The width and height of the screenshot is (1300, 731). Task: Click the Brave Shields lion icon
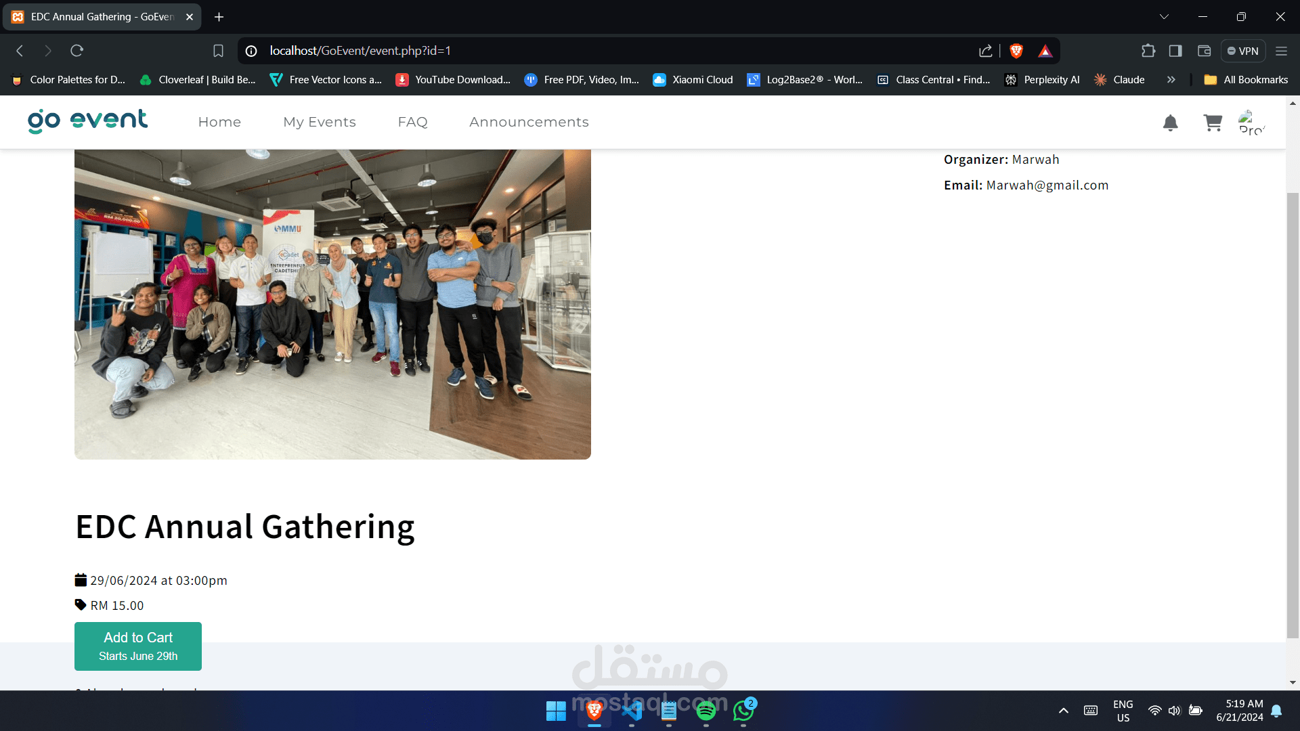coord(1016,51)
